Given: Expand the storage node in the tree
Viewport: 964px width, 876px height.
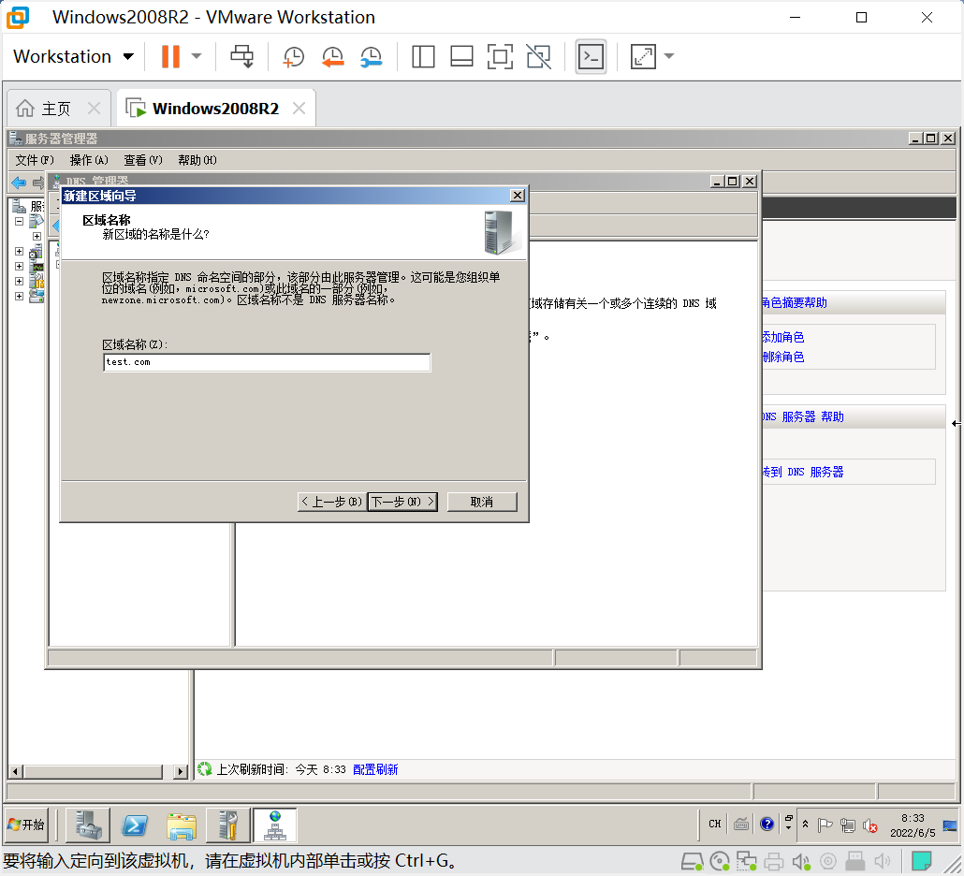Looking at the screenshot, I should (19, 296).
